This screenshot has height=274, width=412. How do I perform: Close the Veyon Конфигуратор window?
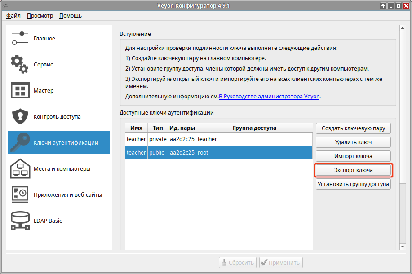tap(406, 6)
